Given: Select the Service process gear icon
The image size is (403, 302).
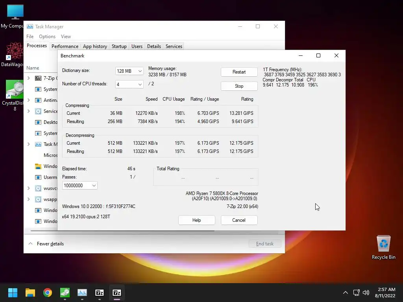Looking at the screenshot, I should (38, 111).
